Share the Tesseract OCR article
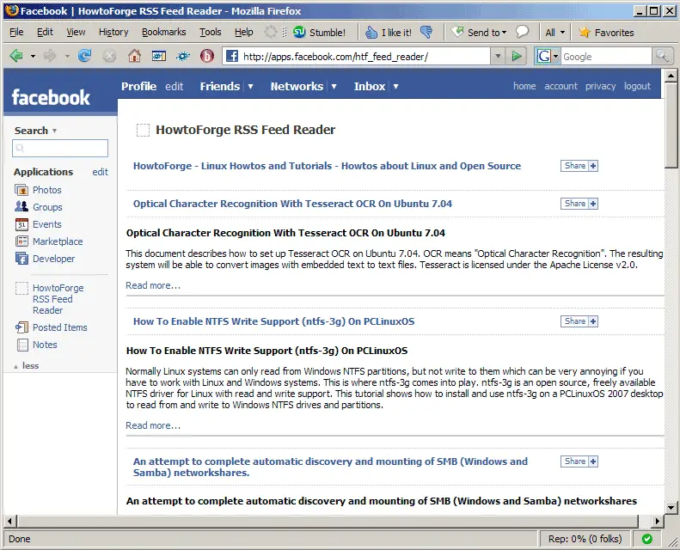Viewport: 680px width, 550px height. 579,204
